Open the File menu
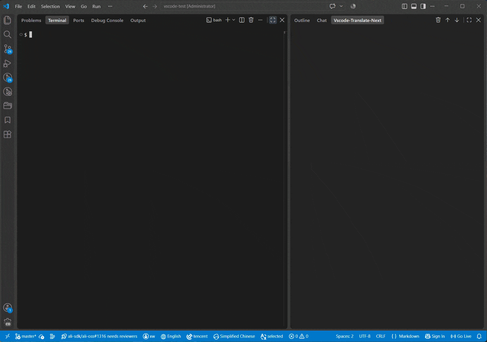Screen dimensions: 487x342 [19, 6]
